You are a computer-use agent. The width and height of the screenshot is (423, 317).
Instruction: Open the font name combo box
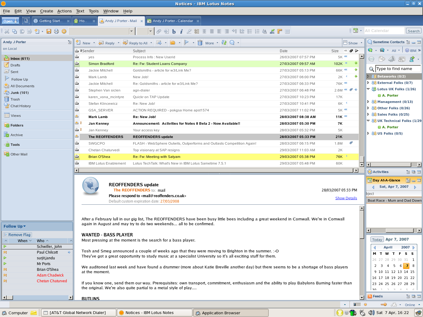pos(102,31)
